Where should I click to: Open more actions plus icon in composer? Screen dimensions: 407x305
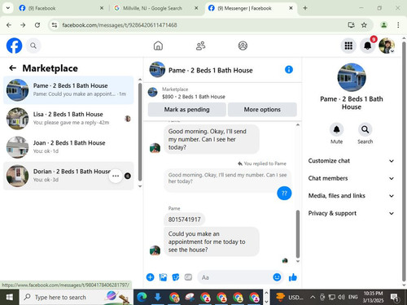click(x=150, y=277)
